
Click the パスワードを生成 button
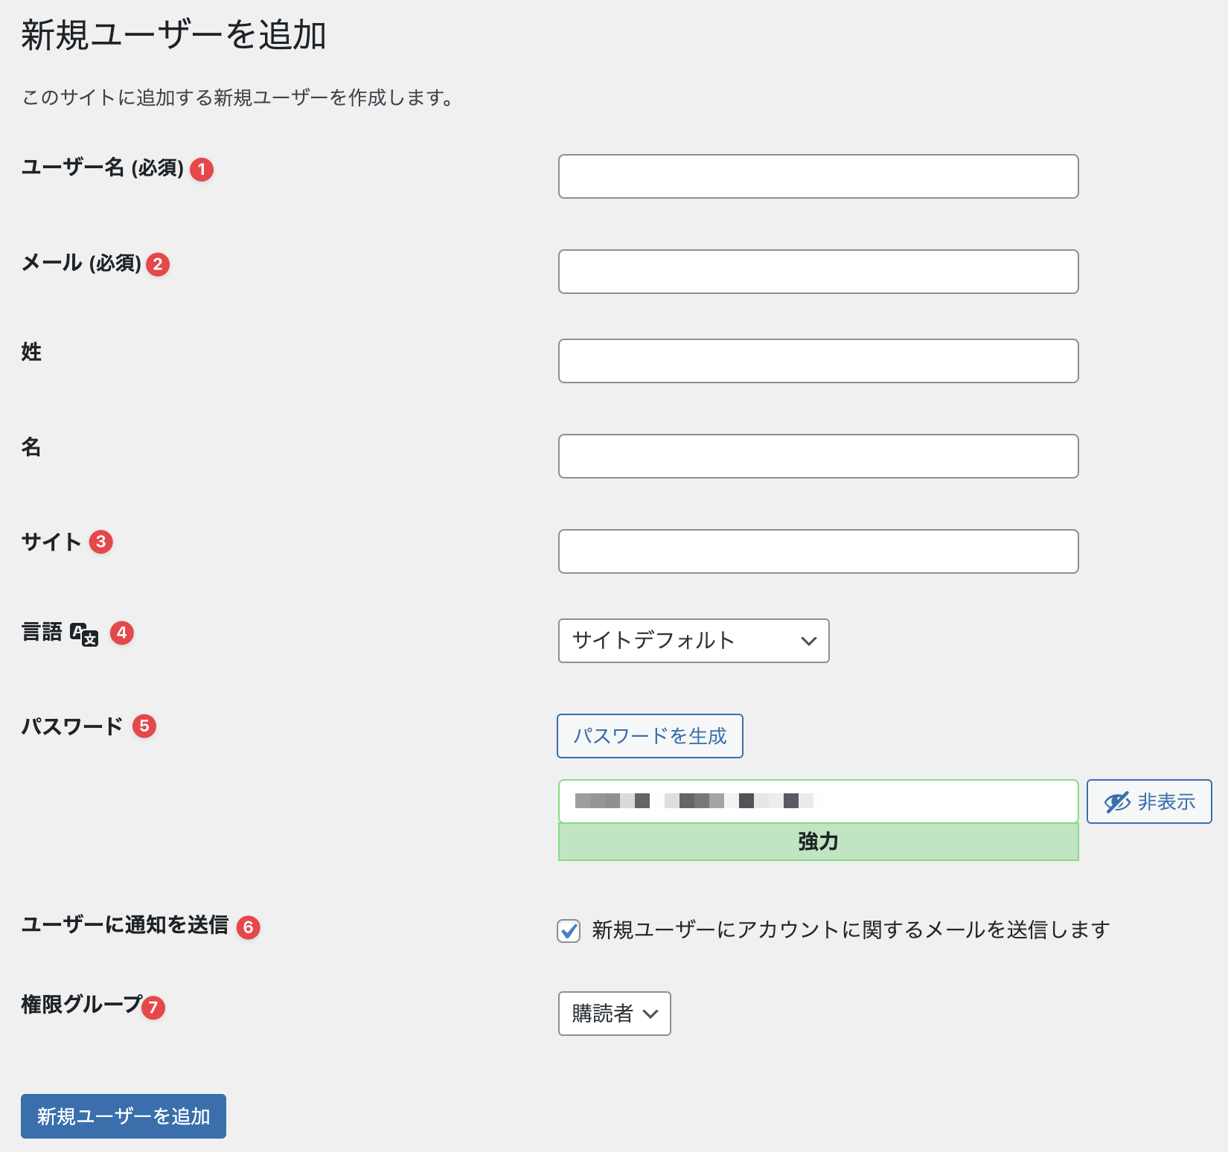click(x=650, y=736)
